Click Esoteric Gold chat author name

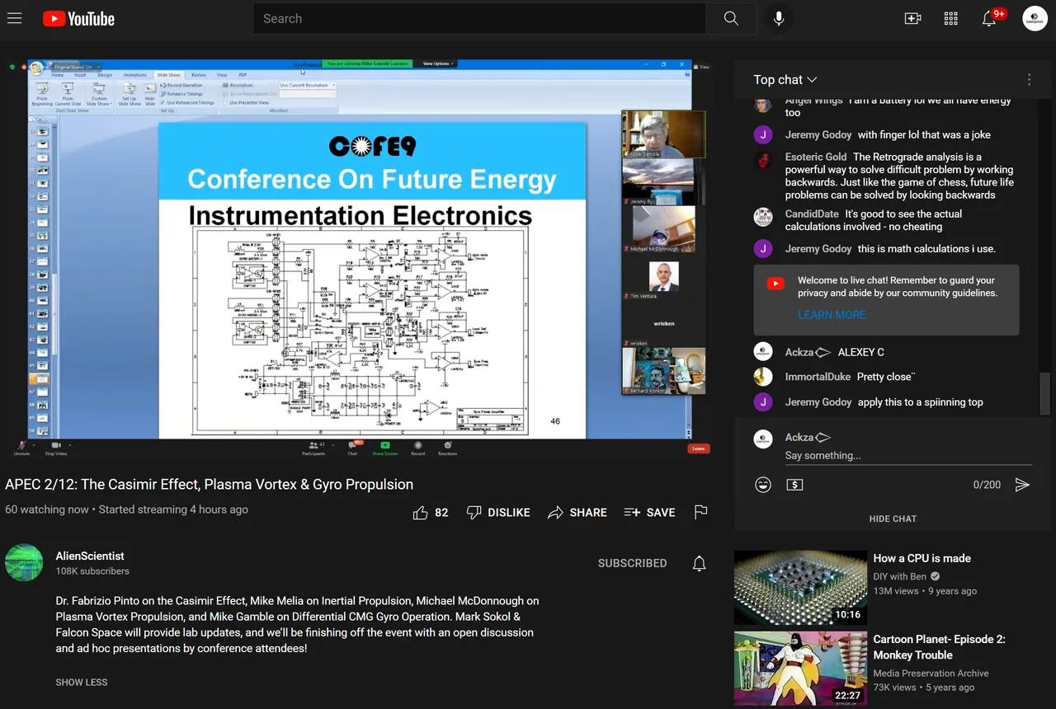816,157
